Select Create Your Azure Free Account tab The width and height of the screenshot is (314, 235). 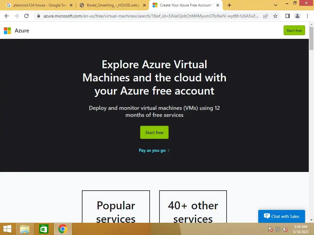[x=186, y=5]
